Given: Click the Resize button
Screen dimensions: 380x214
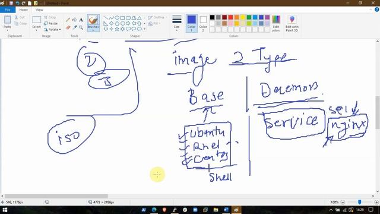Looking at the screenshot, I should click(51, 24).
